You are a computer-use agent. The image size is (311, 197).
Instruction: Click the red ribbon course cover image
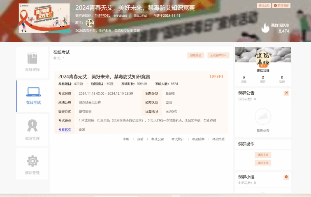[x=44, y=19]
